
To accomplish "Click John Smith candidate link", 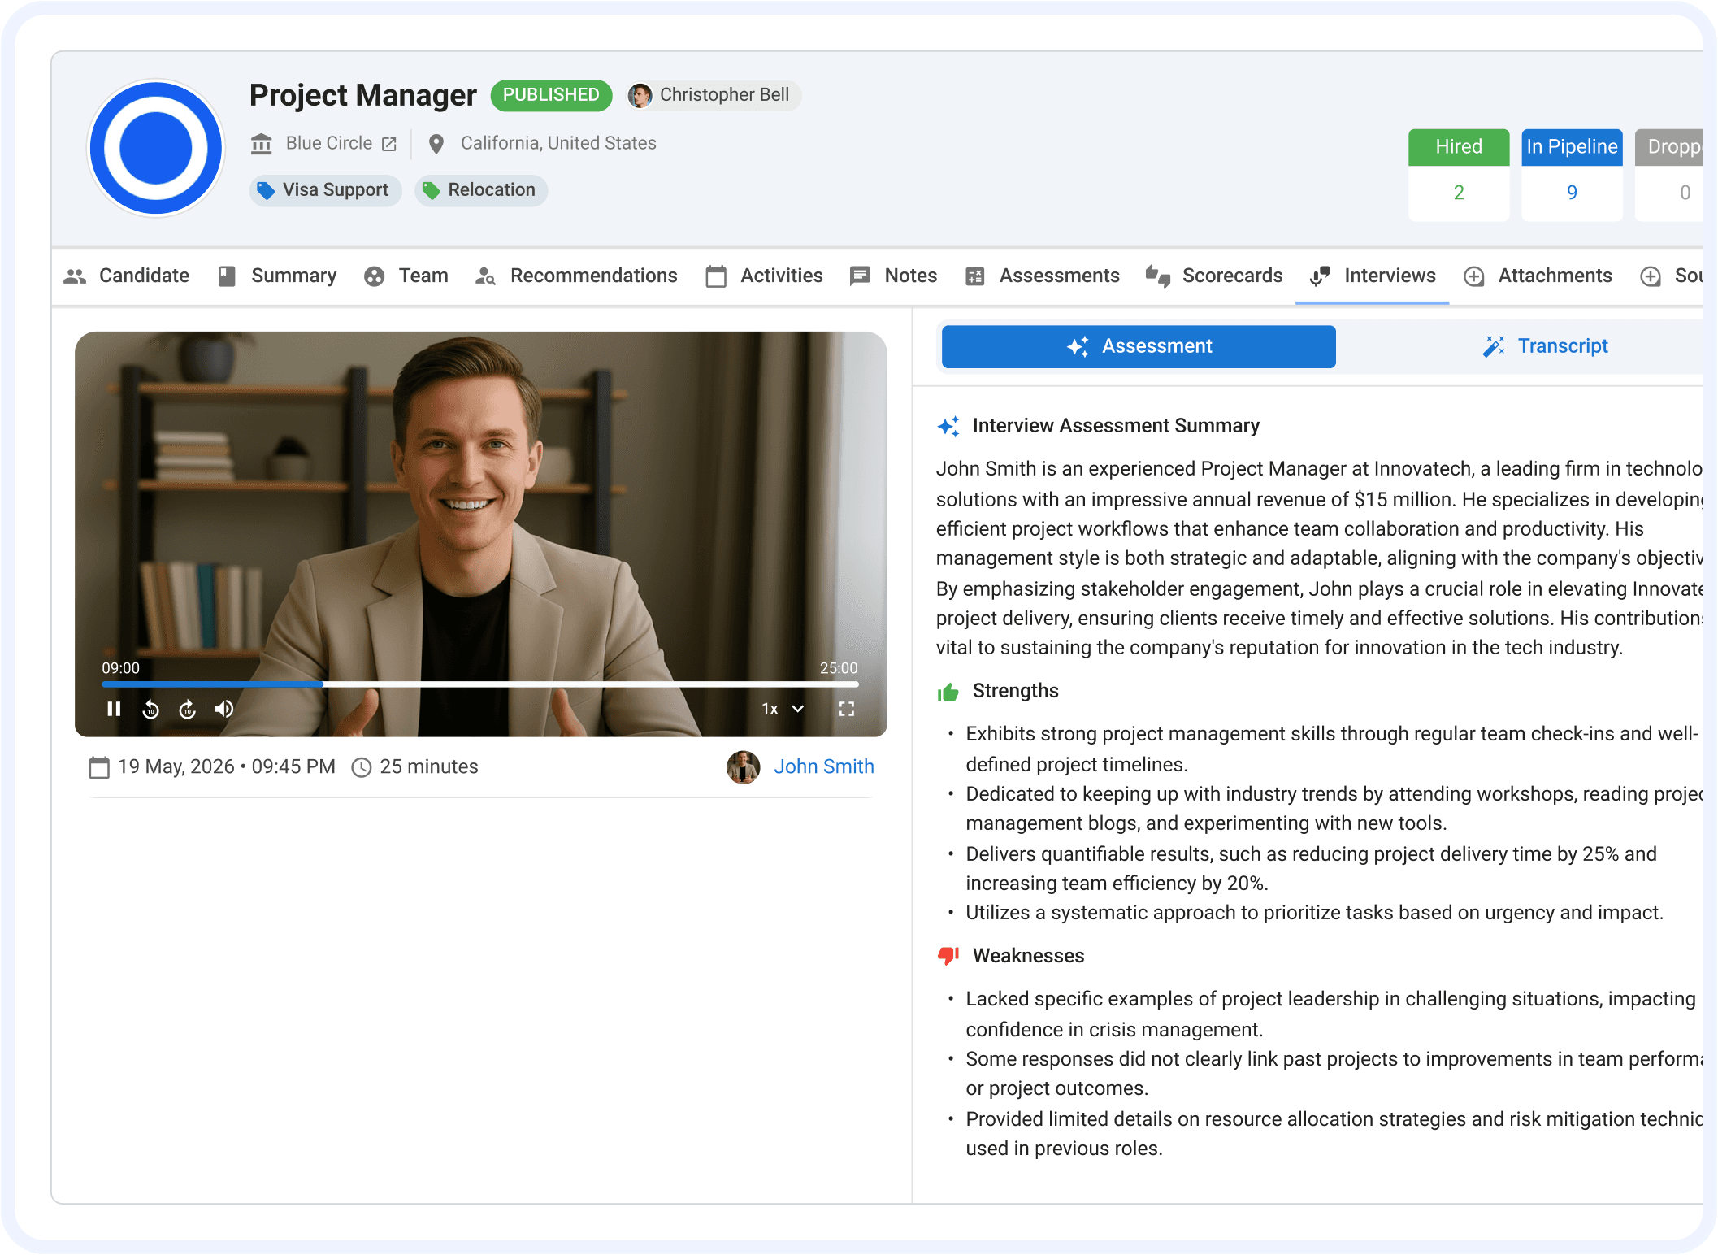I will point(823,766).
